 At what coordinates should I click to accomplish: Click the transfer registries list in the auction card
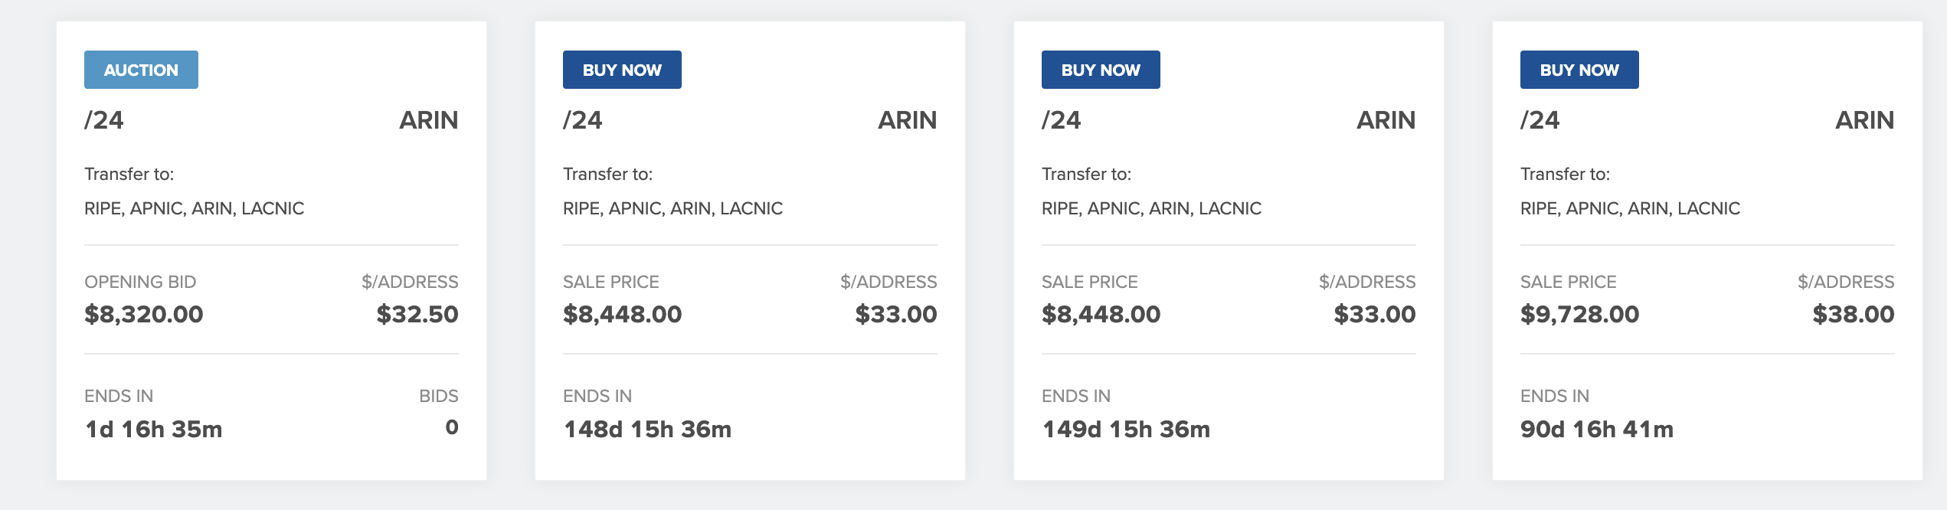pyautogui.click(x=195, y=208)
